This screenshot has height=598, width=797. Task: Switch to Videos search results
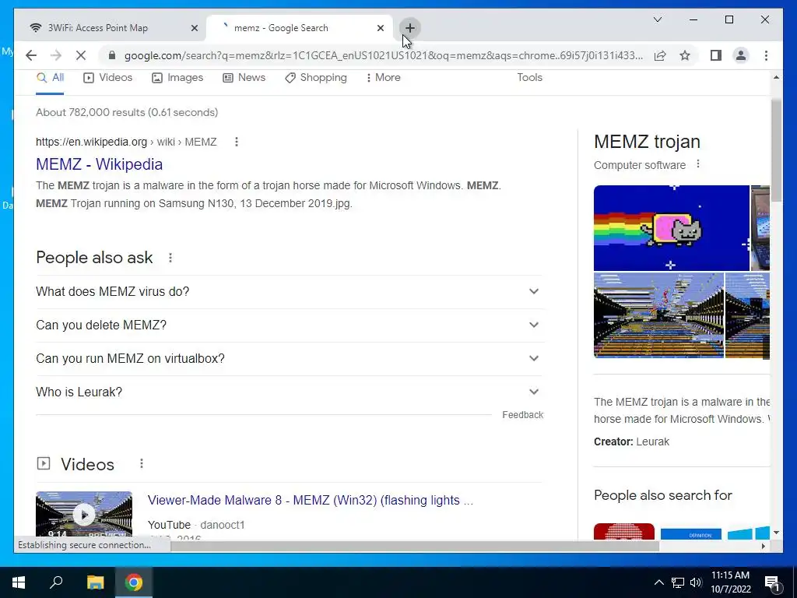click(x=107, y=78)
